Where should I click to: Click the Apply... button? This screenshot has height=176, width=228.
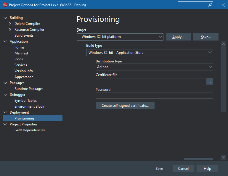point(178,37)
